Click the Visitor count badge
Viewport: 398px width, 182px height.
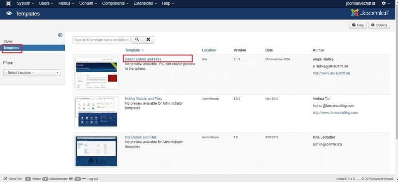(x=28, y=179)
